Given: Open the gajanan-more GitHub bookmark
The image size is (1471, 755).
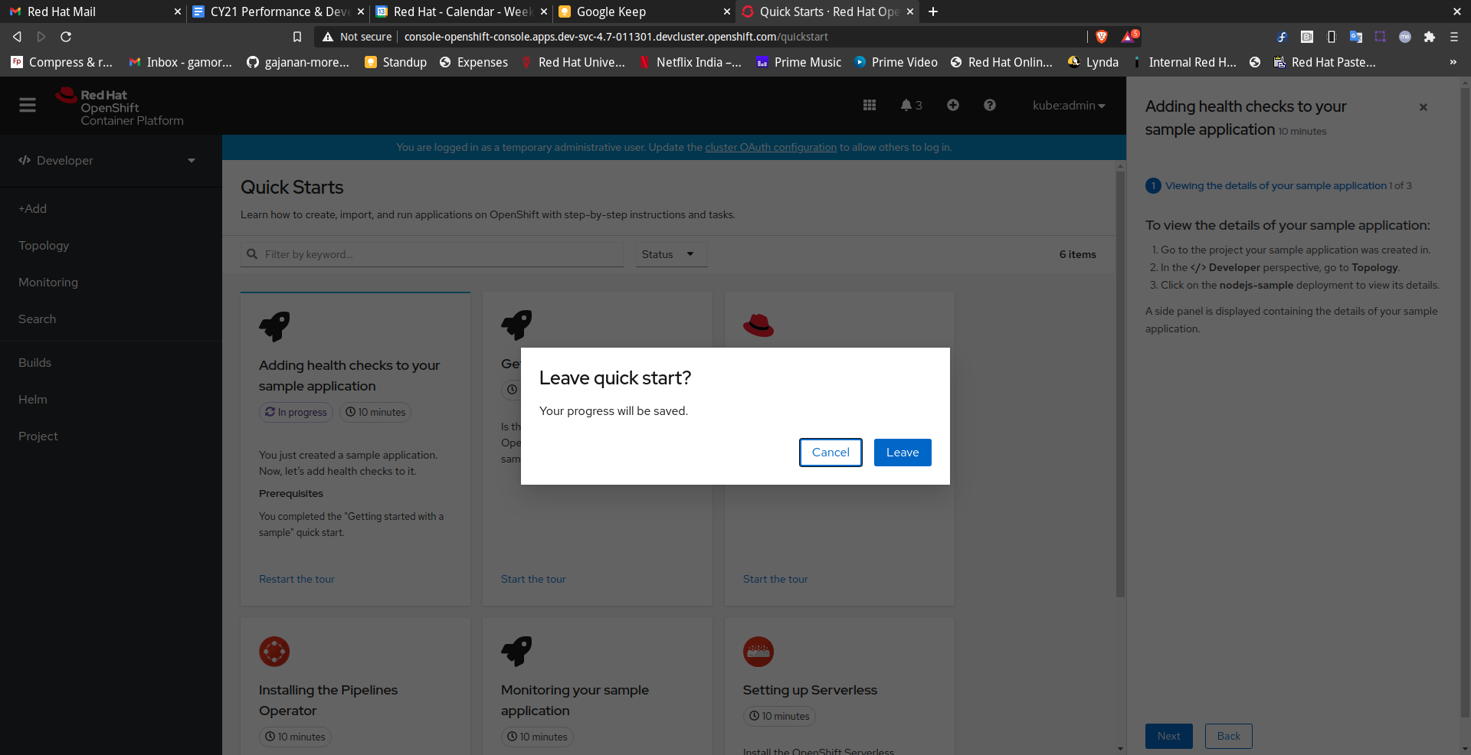Looking at the screenshot, I should [297, 62].
